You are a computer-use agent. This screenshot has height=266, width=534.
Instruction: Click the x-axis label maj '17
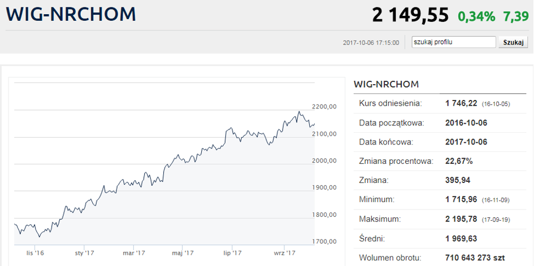coord(183,253)
